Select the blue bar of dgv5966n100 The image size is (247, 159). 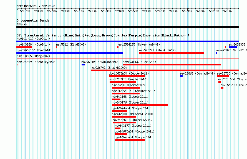pos(70,53)
